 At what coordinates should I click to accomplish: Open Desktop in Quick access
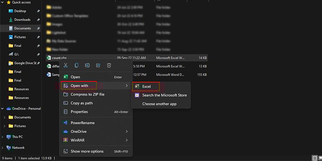(x=20, y=11)
